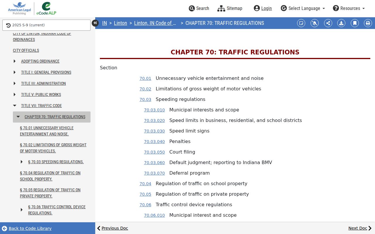Open the Resources dropdown menu
This screenshot has height=234, width=375.
coord(349,8)
